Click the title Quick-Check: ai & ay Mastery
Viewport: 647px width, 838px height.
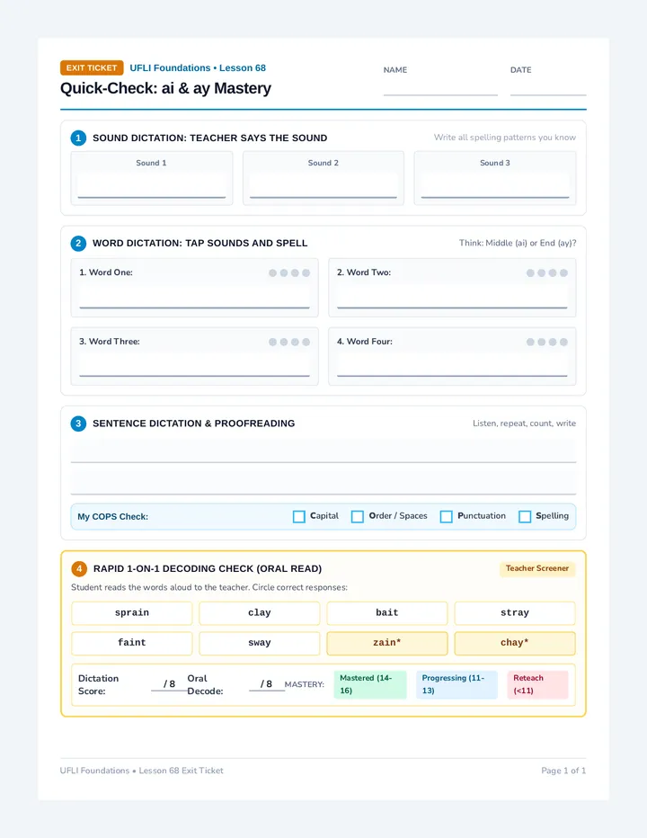pyautogui.click(x=165, y=88)
